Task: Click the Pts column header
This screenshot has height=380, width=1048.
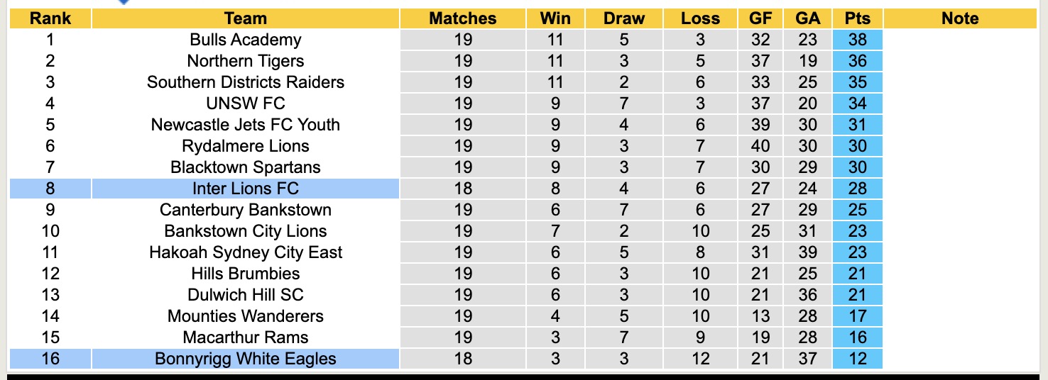Action: pyautogui.click(x=858, y=18)
